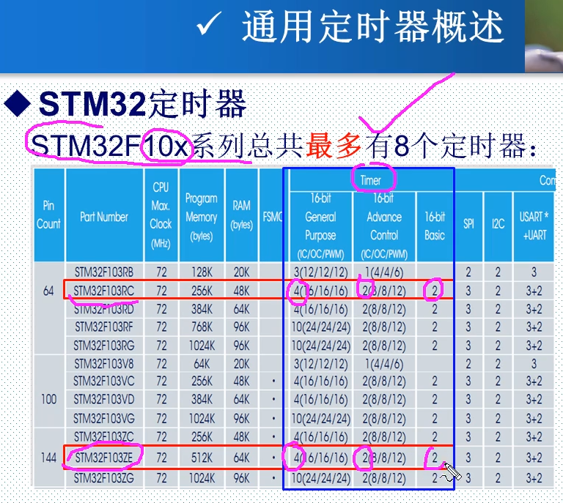This screenshot has height=503, width=563.
Task: Click the CPU Max. Clock header
Action: tap(161, 215)
